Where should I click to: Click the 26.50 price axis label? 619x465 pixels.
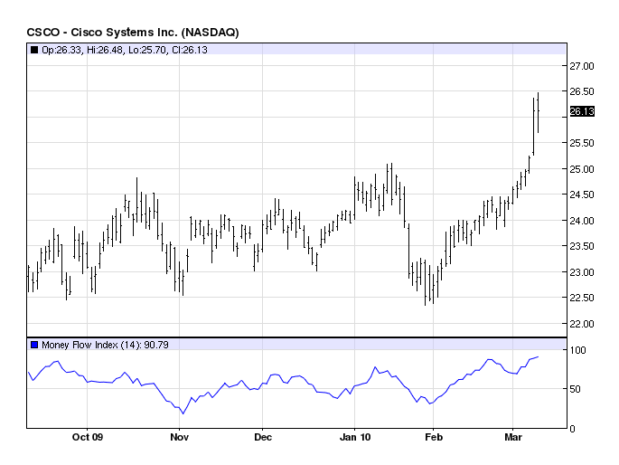coord(581,91)
